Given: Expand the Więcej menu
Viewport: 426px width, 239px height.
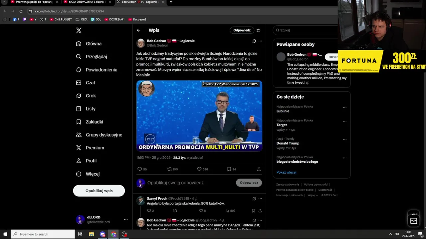Looking at the screenshot, I should [x=88, y=174].
